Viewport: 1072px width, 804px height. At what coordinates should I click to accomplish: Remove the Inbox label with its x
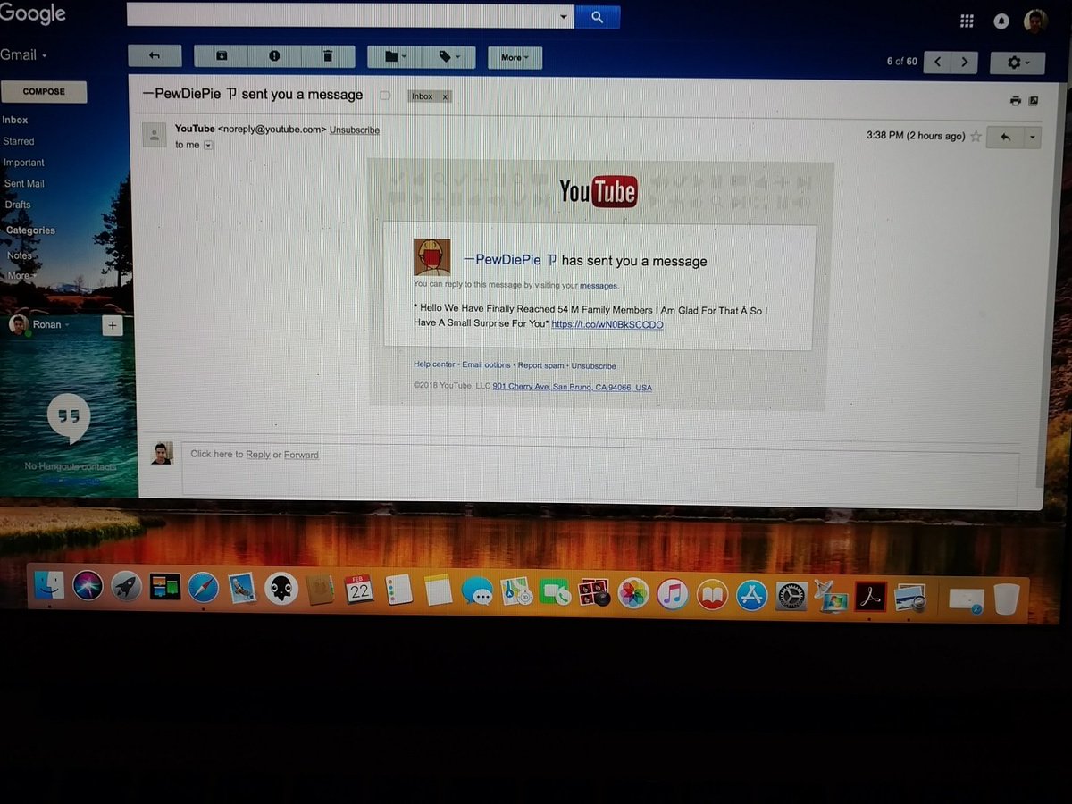coord(445,96)
